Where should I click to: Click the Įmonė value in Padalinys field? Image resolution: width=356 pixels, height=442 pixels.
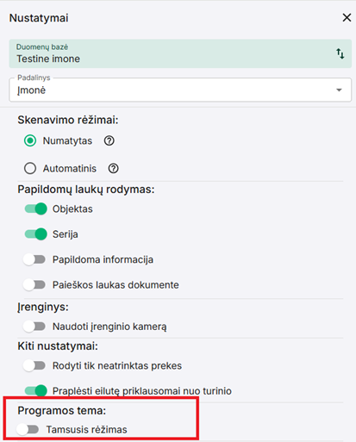pyautogui.click(x=31, y=90)
